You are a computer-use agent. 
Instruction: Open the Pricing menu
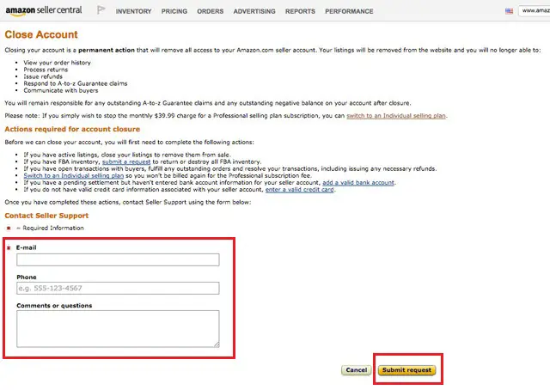(x=174, y=11)
